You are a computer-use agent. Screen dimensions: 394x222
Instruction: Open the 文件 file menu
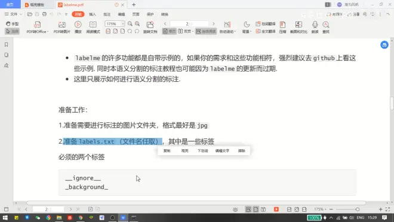pyautogui.click(x=11, y=14)
